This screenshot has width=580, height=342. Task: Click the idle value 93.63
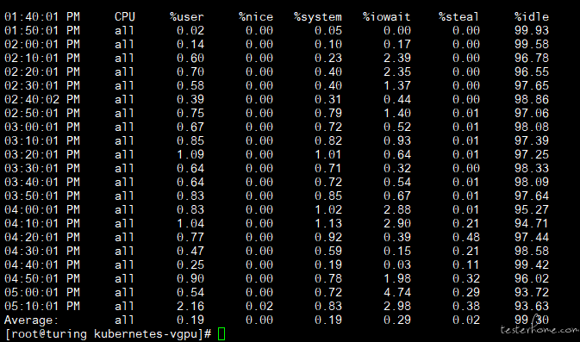point(532,306)
